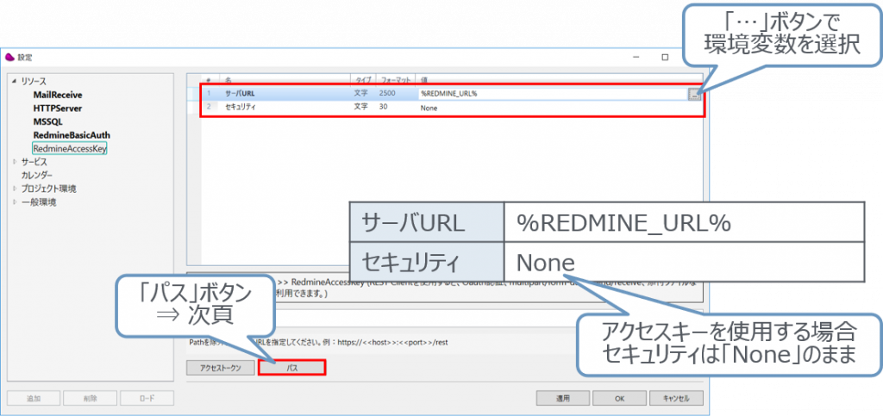Click キャンセル to discard changes

[x=676, y=399]
